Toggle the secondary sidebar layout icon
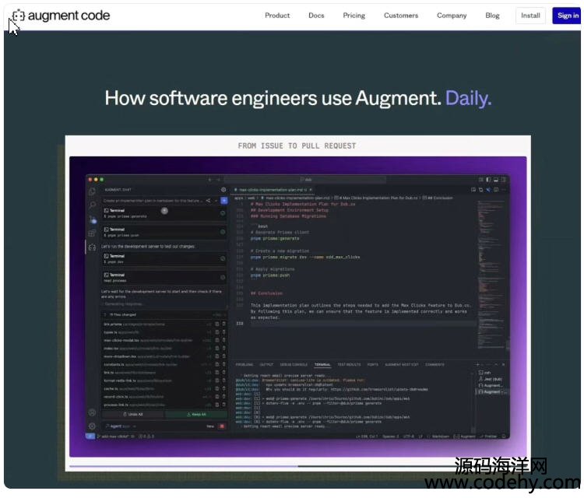584x498 pixels. [x=504, y=180]
